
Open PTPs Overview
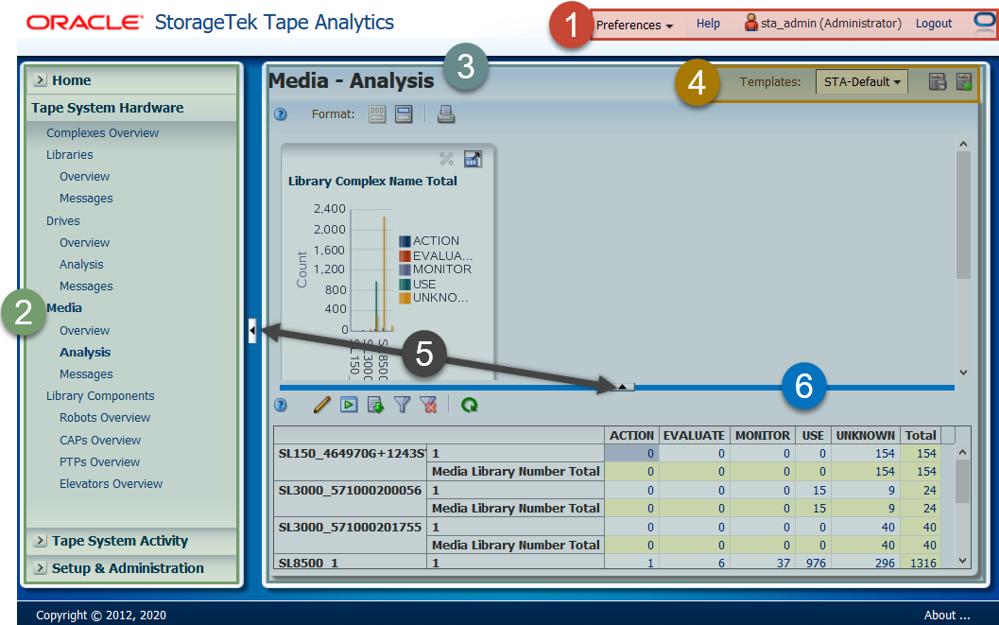pyautogui.click(x=99, y=462)
